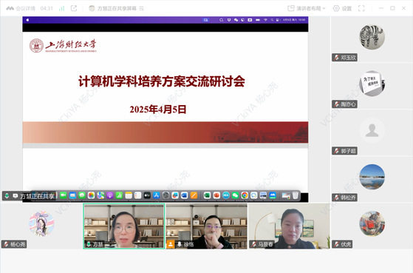The image size is (413, 273).
Task: Select 杨心尧's cartoon avatar tile
Action: pos(41,223)
